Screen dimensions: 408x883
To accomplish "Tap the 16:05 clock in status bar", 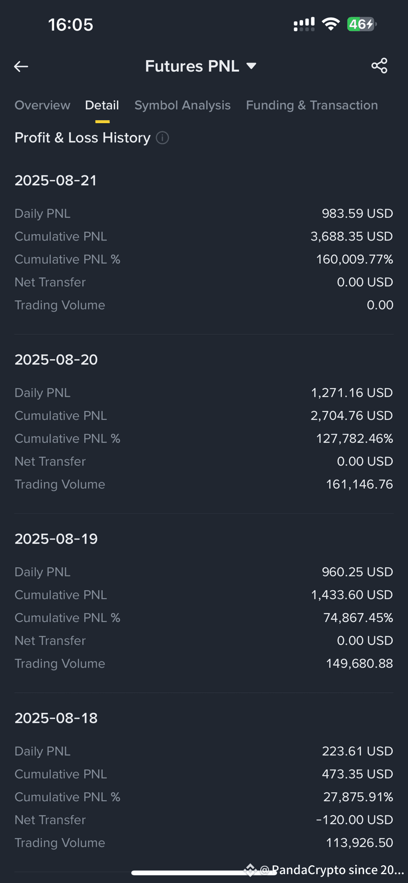I will click(70, 25).
